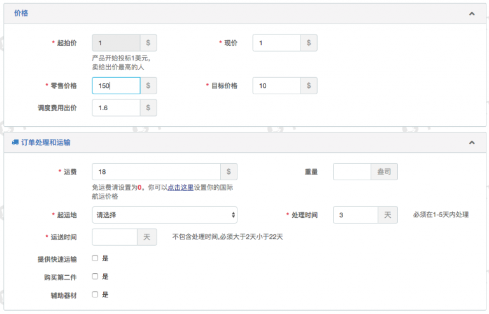Click the empty 运送时间 input field
This screenshot has height=314, width=489.
click(x=115, y=237)
